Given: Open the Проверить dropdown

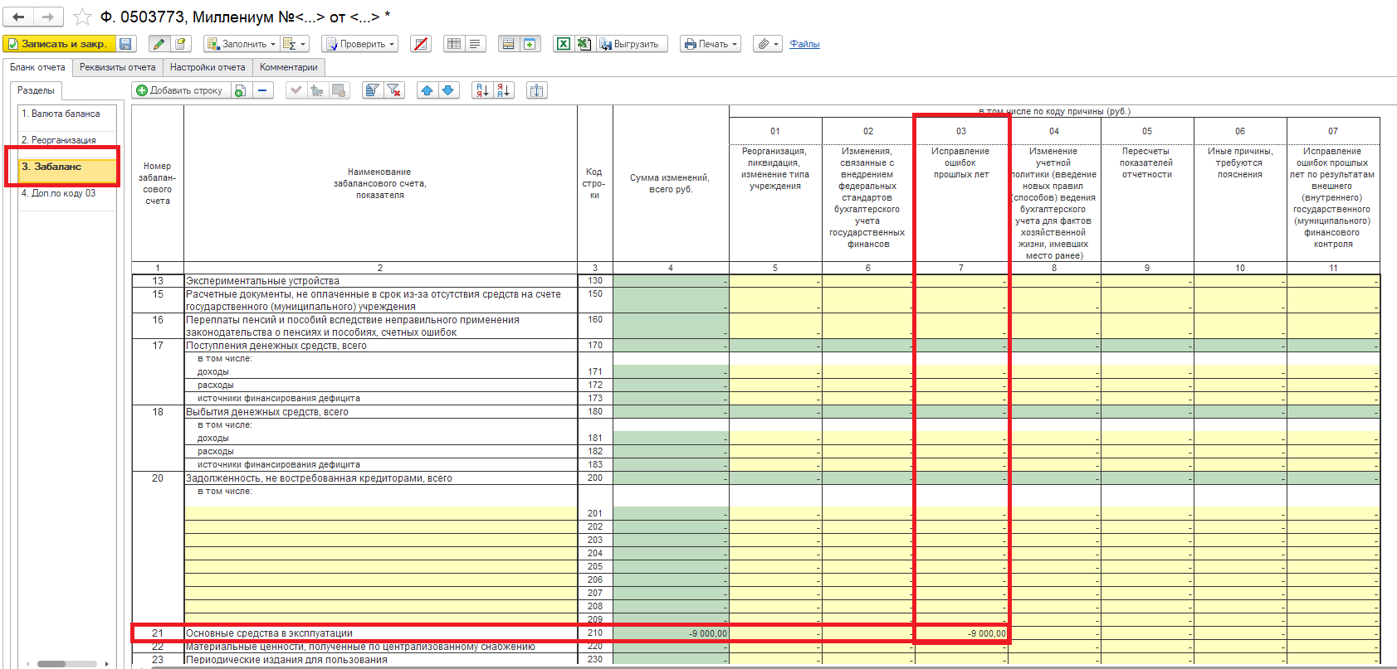Looking at the screenshot, I should coord(360,44).
